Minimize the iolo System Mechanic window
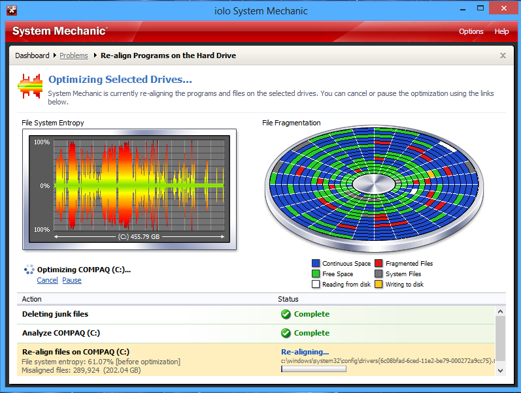The height and width of the screenshot is (393, 521). (x=463, y=9)
